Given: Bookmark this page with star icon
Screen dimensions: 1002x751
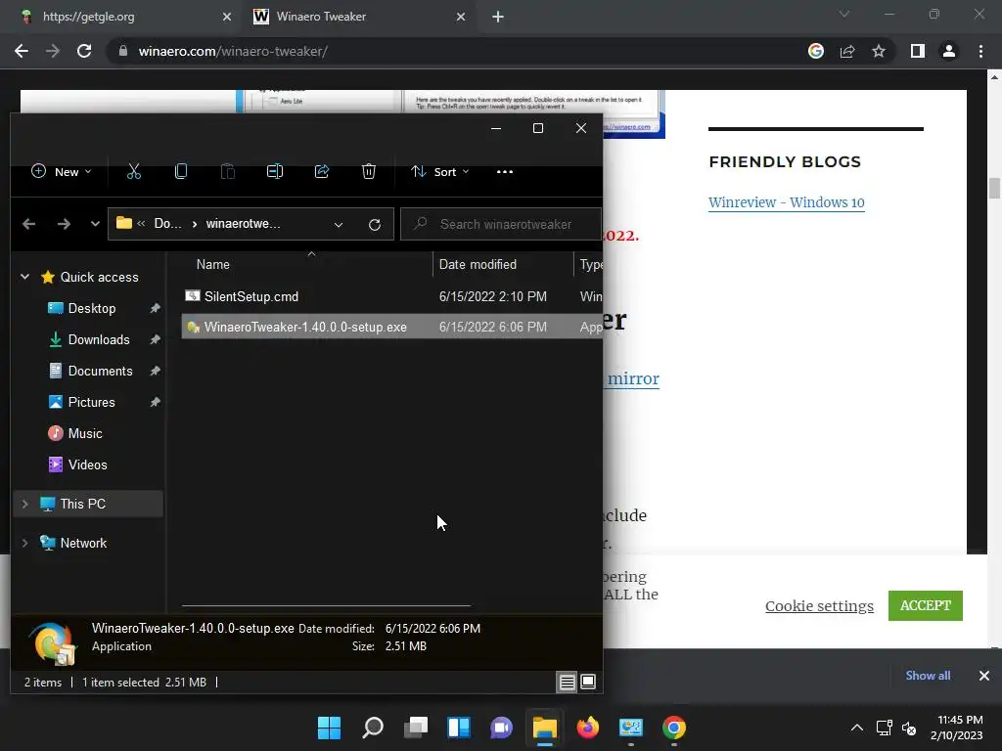Looking at the screenshot, I should click(879, 51).
